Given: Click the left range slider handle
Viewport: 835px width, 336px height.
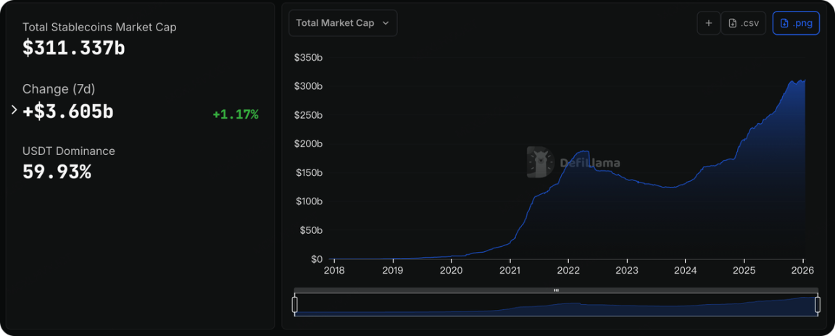Looking at the screenshot, I should (x=295, y=305).
